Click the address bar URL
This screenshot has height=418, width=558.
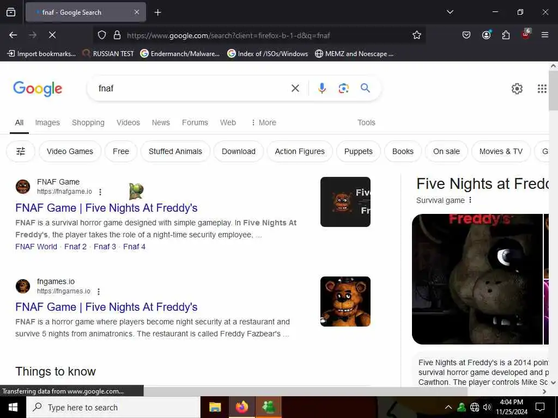pos(228,35)
